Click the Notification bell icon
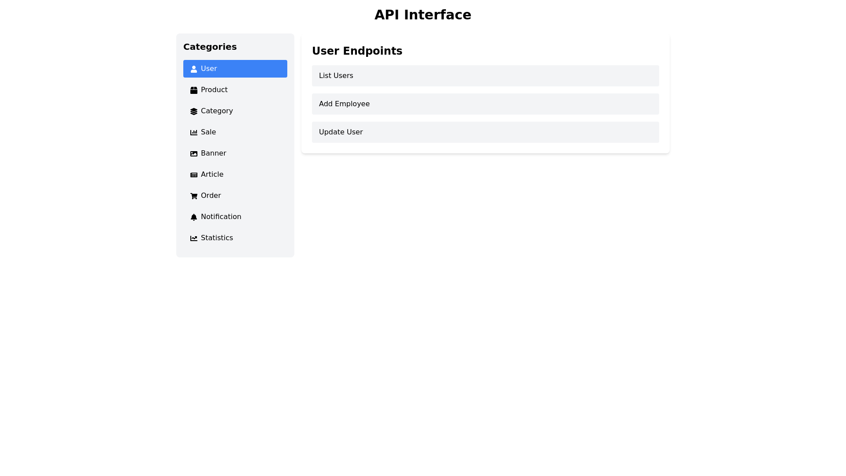This screenshot has height=476, width=846. click(194, 217)
